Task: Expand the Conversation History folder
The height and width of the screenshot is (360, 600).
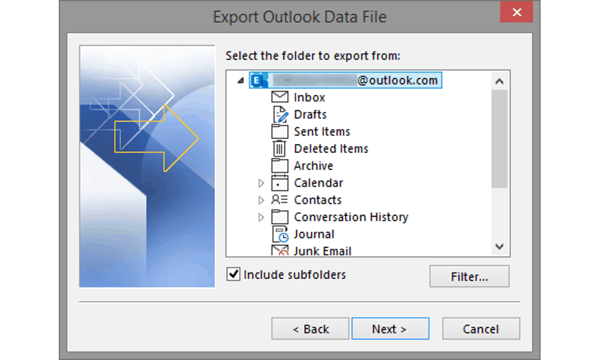Action: point(261,217)
